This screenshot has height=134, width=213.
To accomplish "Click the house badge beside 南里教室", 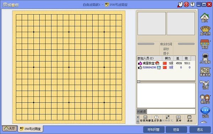I will point(157,63).
